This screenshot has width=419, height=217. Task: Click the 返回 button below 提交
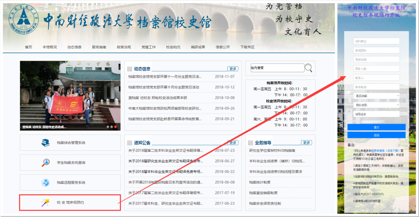click(376, 135)
